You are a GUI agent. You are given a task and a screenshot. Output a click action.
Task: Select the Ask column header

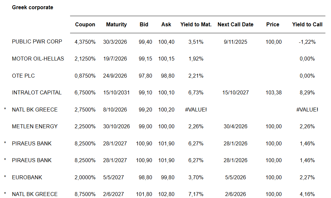(166, 24)
